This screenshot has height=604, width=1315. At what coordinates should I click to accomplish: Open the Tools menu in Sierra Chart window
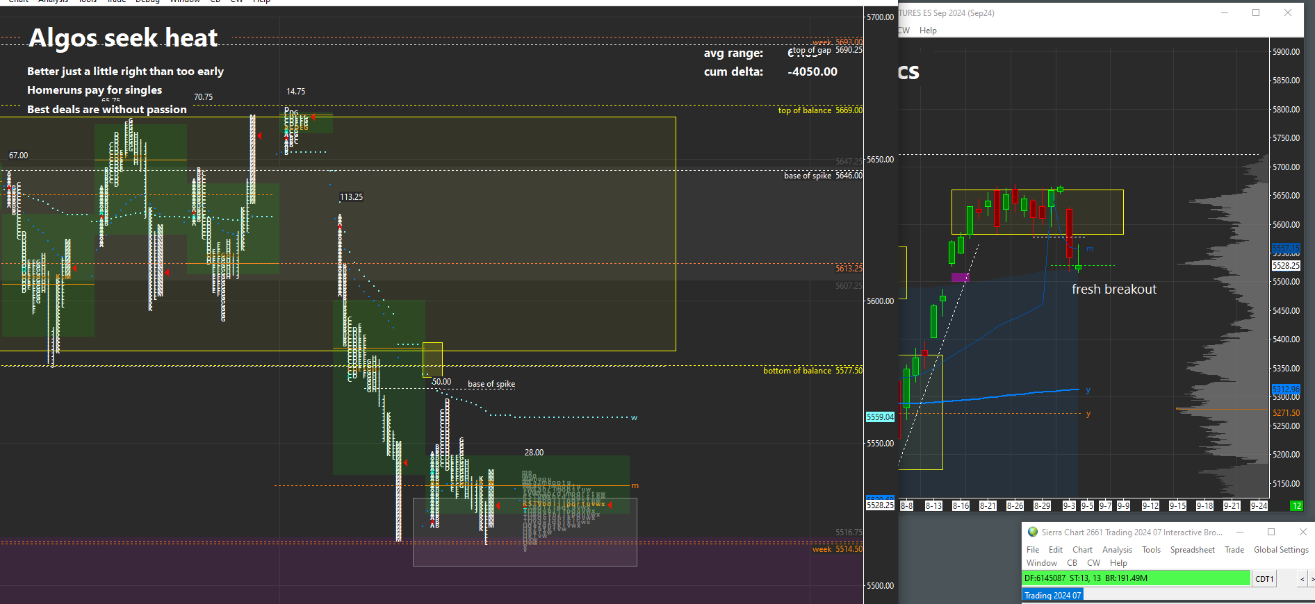1151,550
